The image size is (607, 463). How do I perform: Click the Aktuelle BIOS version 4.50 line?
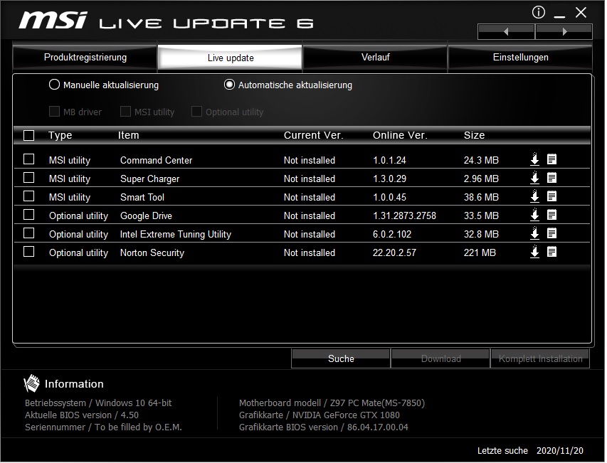(x=82, y=415)
